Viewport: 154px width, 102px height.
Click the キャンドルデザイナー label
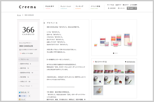25,43
